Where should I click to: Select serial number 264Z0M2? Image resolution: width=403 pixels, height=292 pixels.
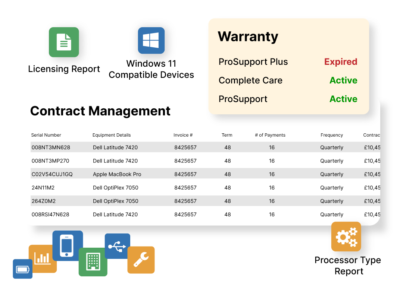tap(43, 201)
